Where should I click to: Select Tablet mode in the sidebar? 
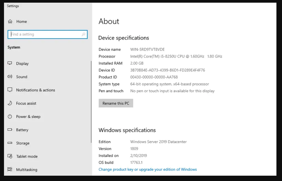[27, 156]
